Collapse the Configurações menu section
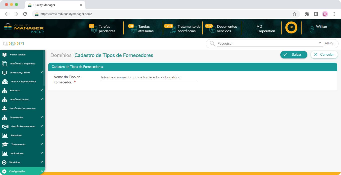The width and height of the screenshot is (341, 175). click(42, 171)
